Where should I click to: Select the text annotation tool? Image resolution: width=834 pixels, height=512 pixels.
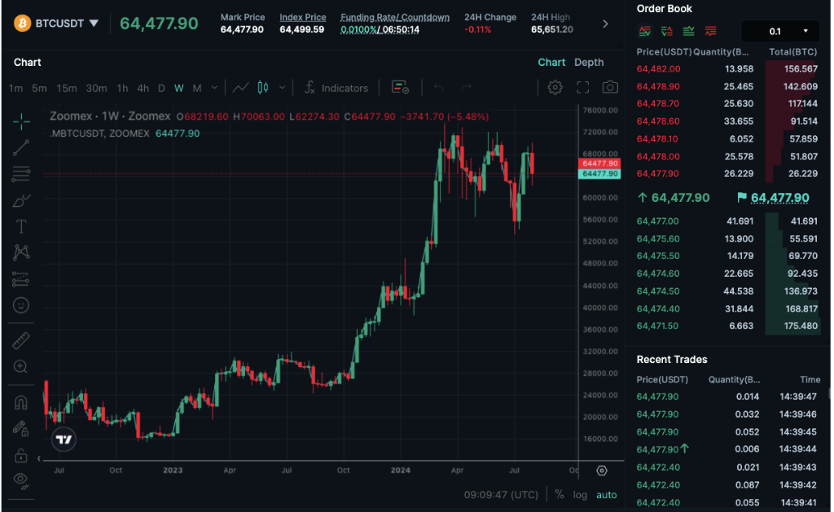click(20, 226)
